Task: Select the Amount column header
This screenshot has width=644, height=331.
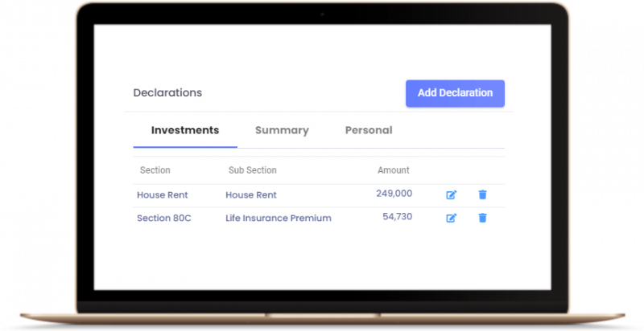Action: click(393, 170)
